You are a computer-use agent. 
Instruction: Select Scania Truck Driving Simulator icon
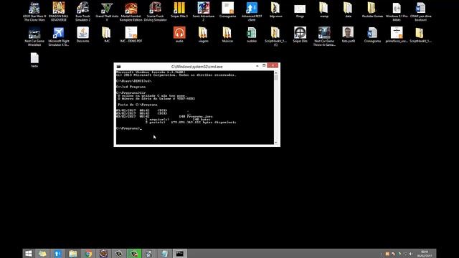point(155,11)
